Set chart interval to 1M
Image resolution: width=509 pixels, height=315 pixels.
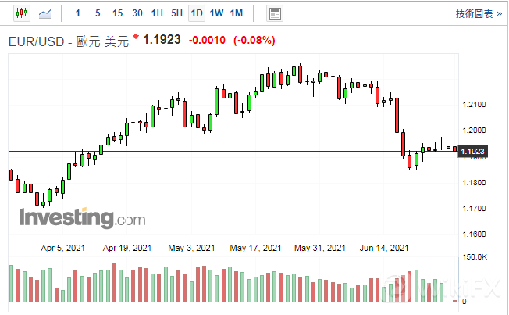237,13
